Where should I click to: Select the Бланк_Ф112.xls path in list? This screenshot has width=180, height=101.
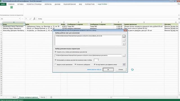tap(79, 36)
